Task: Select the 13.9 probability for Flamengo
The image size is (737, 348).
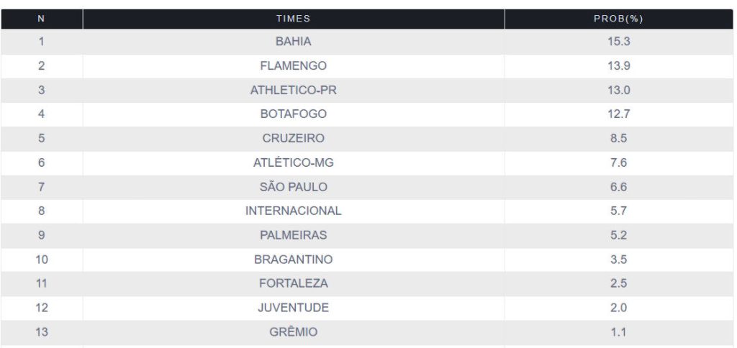Action: point(618,66)
